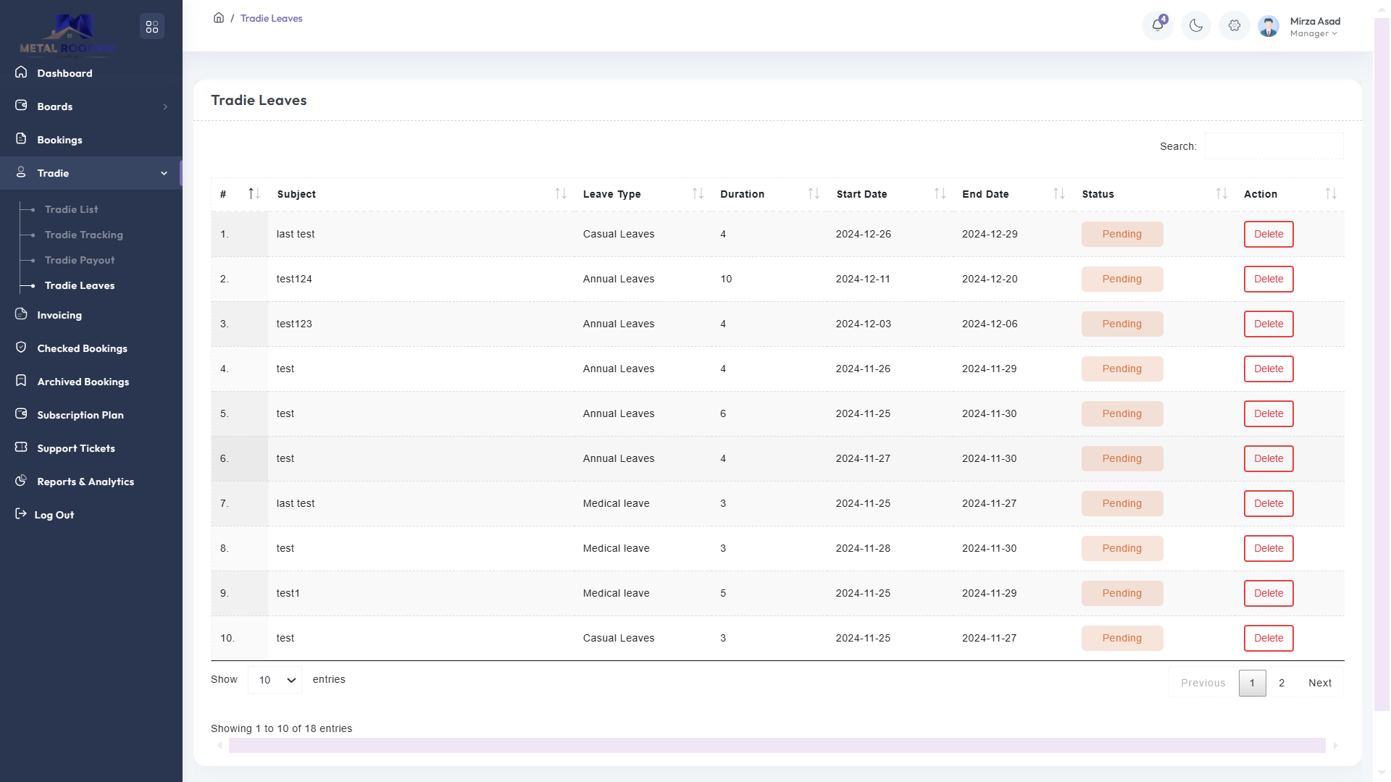Open the show entries dropdown
The width and height of the screenshot is (1391, 782).
tap(275, 680)
